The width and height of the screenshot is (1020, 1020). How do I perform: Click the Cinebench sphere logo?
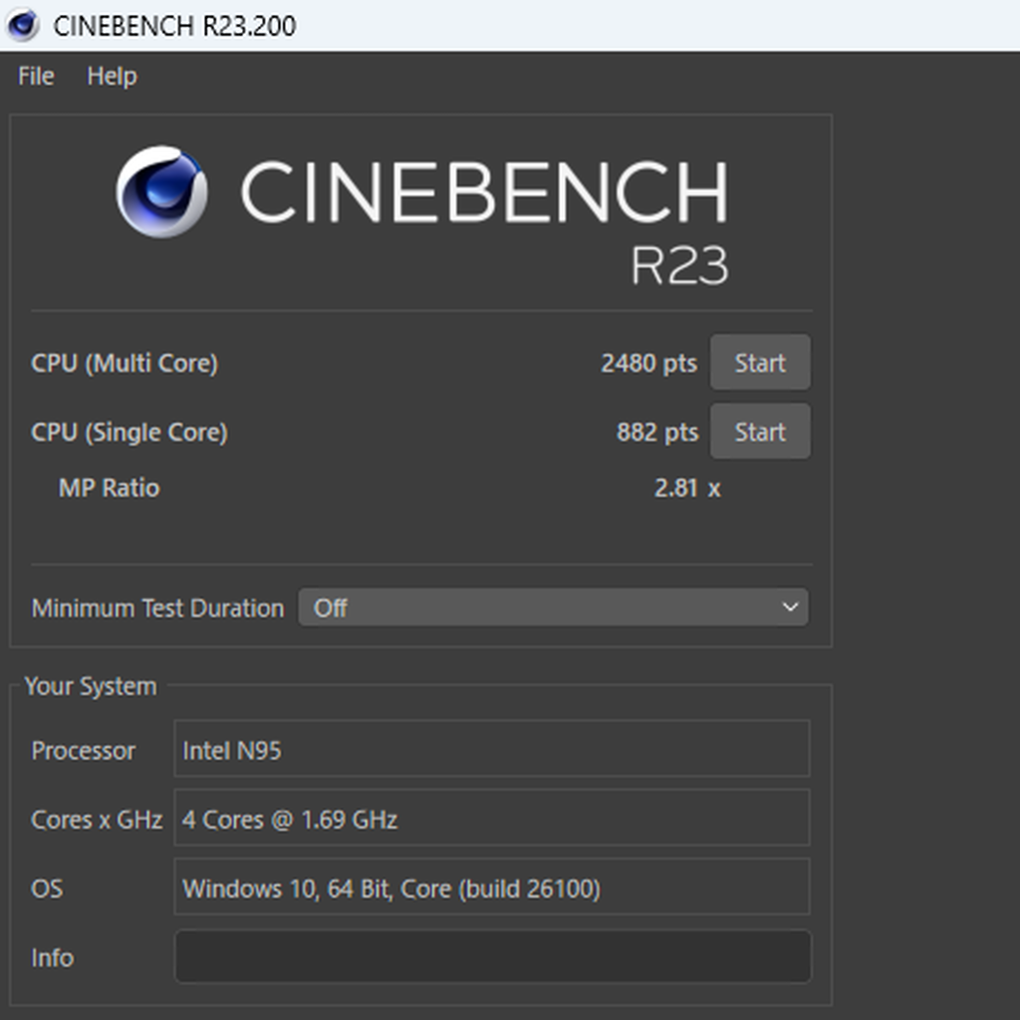[x=161, y=191]
